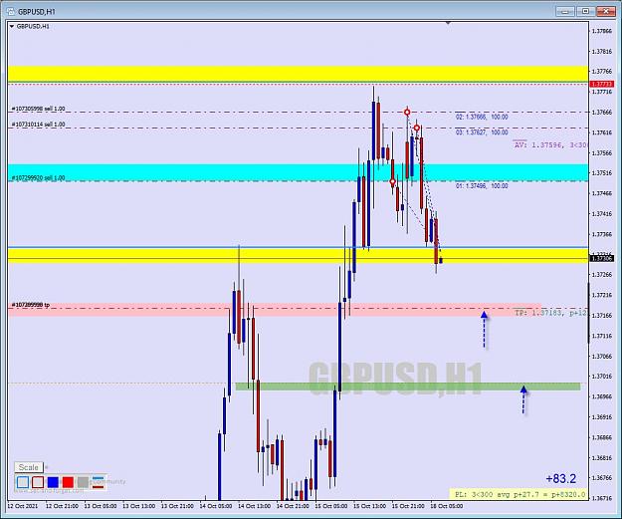622x519 pixels.
Task: Click the 18 Oct 05:00 time axis label
Action: (x=446, y=506)
